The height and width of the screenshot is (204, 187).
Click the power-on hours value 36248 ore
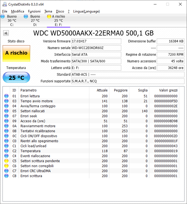[x=171, y=68]
